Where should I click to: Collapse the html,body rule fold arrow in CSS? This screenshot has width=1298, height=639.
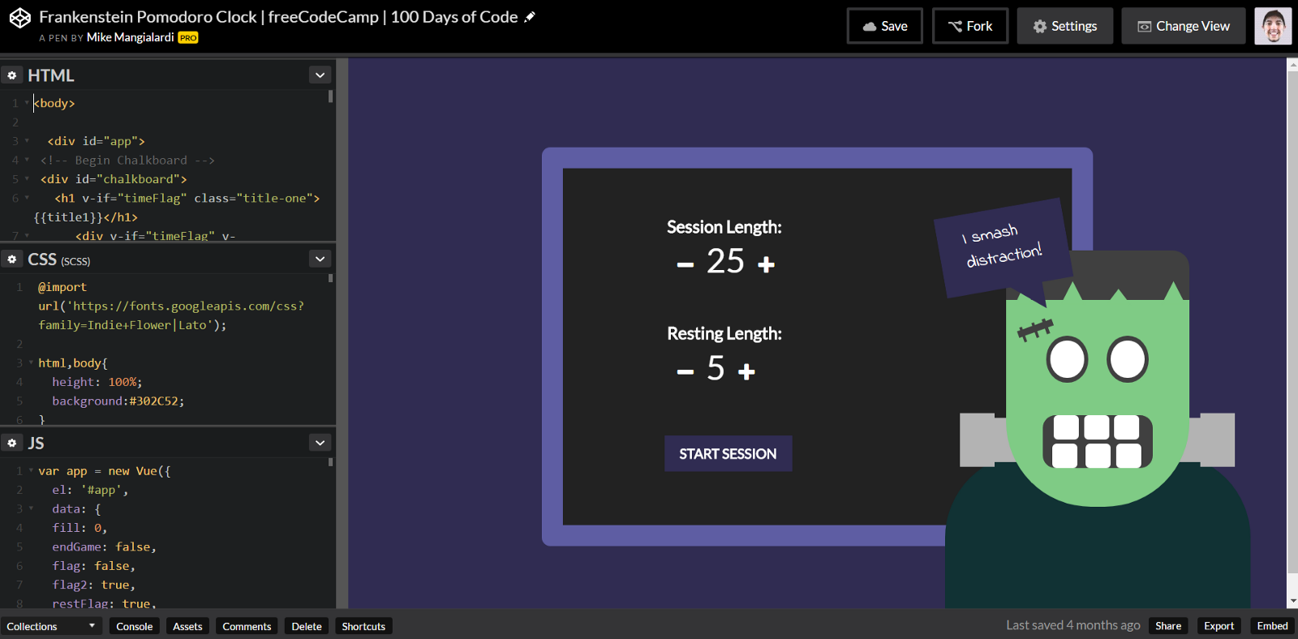pos(31,363)
